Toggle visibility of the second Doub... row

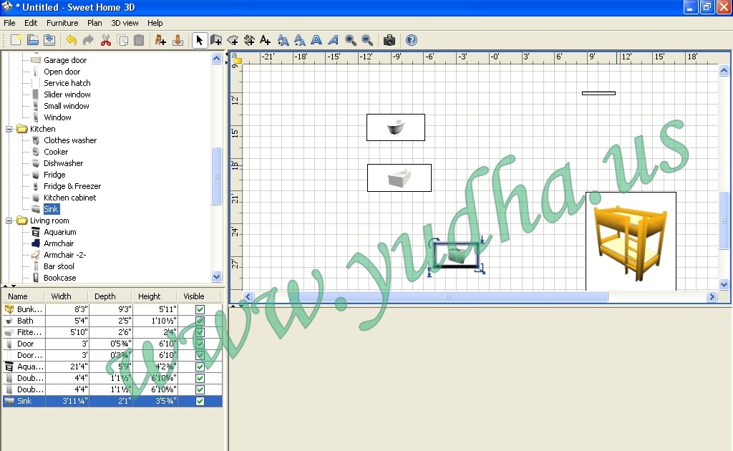point(200,389)
